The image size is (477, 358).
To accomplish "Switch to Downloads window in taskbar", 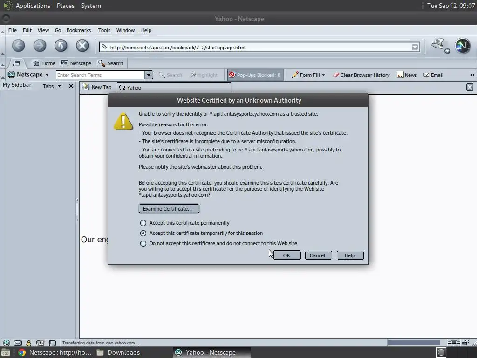I will pos(118,352).
